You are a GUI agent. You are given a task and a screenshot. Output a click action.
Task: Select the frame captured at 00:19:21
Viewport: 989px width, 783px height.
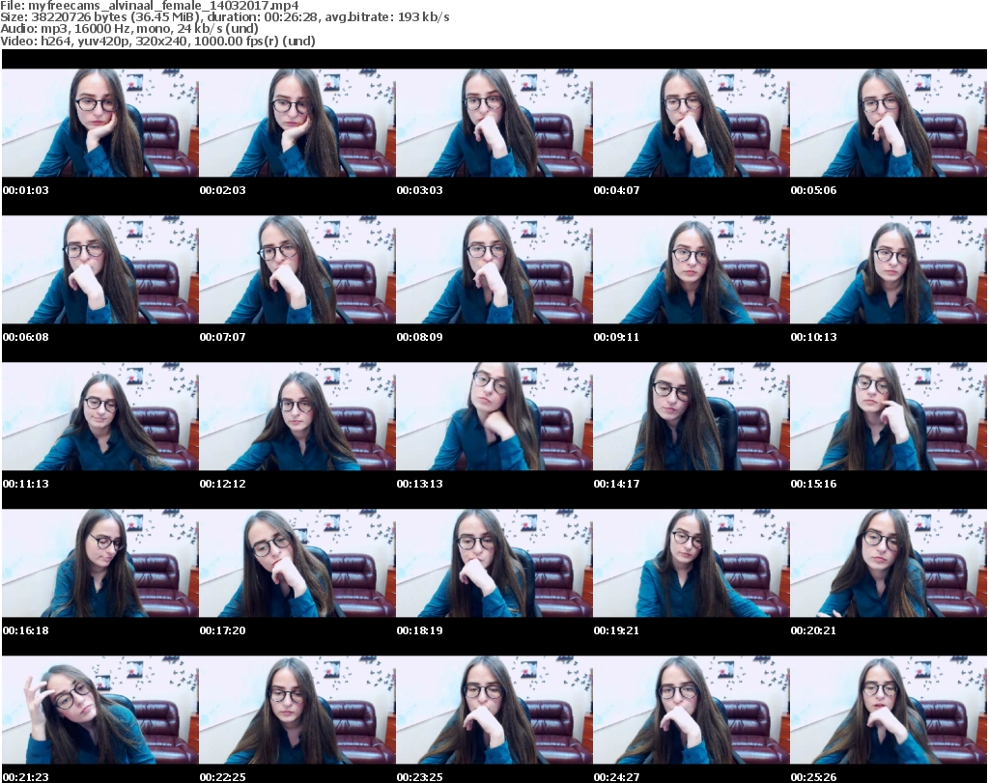(x=692, y=563)
